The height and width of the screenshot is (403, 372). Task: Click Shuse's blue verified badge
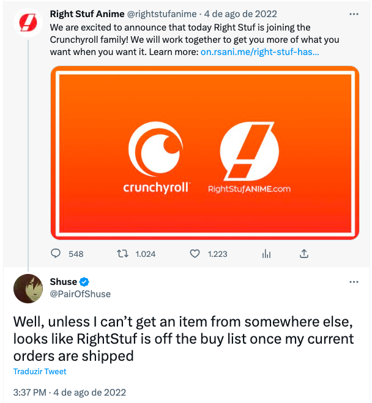click(85, 282)
